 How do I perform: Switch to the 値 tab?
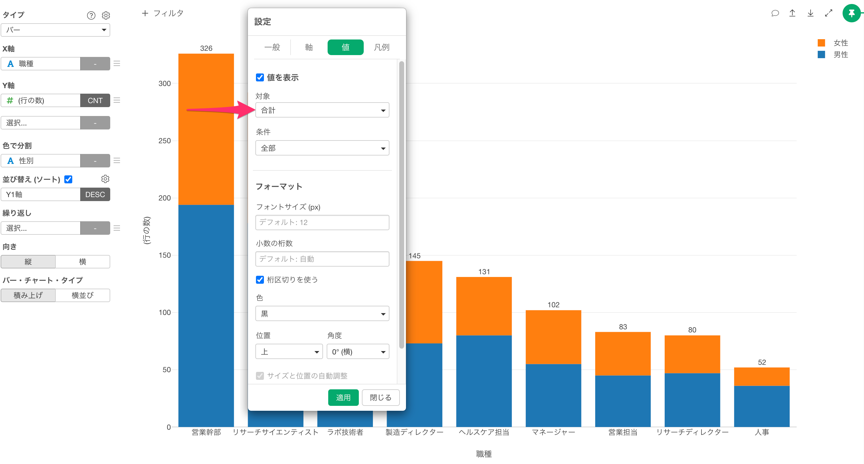pyautogui.click(x=345, y=47)
